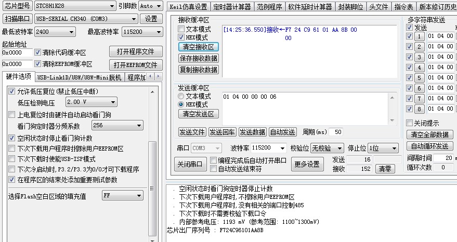Click the 发送数据 button

tap(252, 132)
